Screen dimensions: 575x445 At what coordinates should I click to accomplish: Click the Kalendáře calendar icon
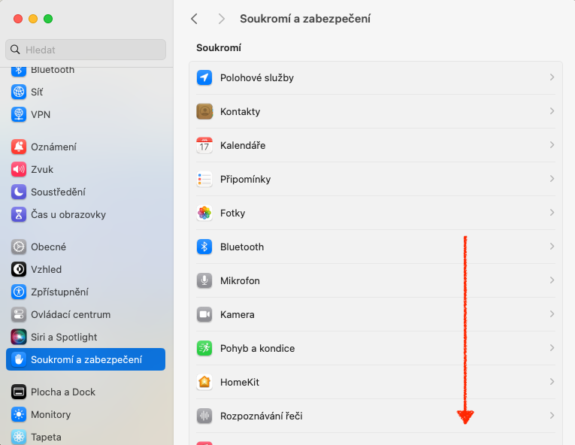coord(204,145)
